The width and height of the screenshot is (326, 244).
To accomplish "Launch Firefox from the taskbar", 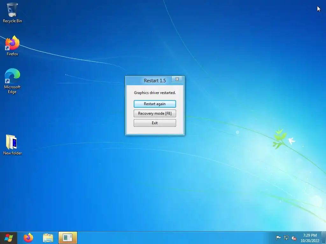I will coord(28,238).
